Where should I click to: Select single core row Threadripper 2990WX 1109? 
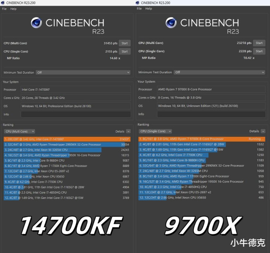[202, 166]
